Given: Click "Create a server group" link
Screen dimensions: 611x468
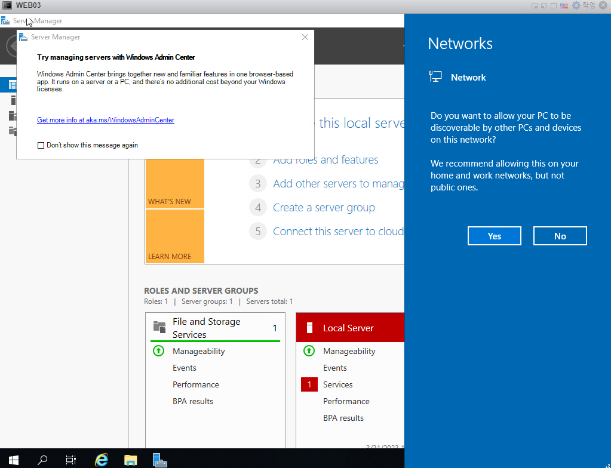Looking at the screenshot, I should (x=324, y=208).
